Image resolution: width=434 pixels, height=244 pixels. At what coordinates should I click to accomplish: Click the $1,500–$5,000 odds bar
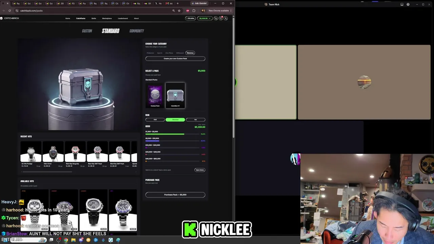(x=173, y=134)
